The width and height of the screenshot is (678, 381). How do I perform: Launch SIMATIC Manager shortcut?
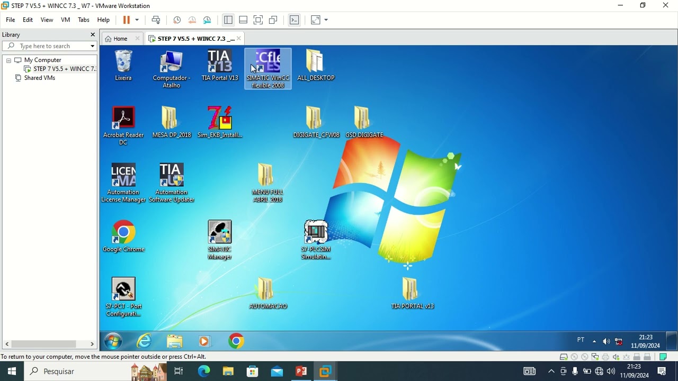click(x=220, y=240)
